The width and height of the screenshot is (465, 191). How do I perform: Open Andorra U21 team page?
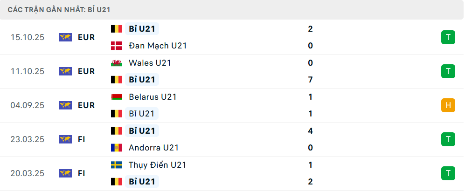[x=153, y=148]
